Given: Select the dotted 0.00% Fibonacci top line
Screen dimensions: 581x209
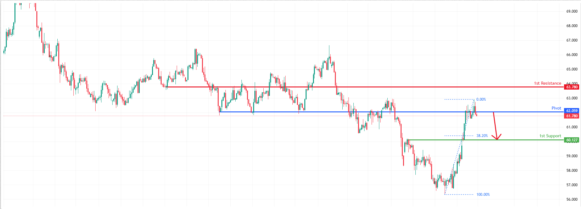Looking at the screenshot, I should pos(459,99).
